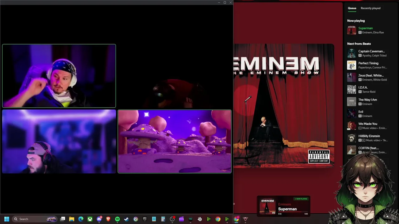Maximize the video call window
The image size is (399, 224).
(225, 2)
